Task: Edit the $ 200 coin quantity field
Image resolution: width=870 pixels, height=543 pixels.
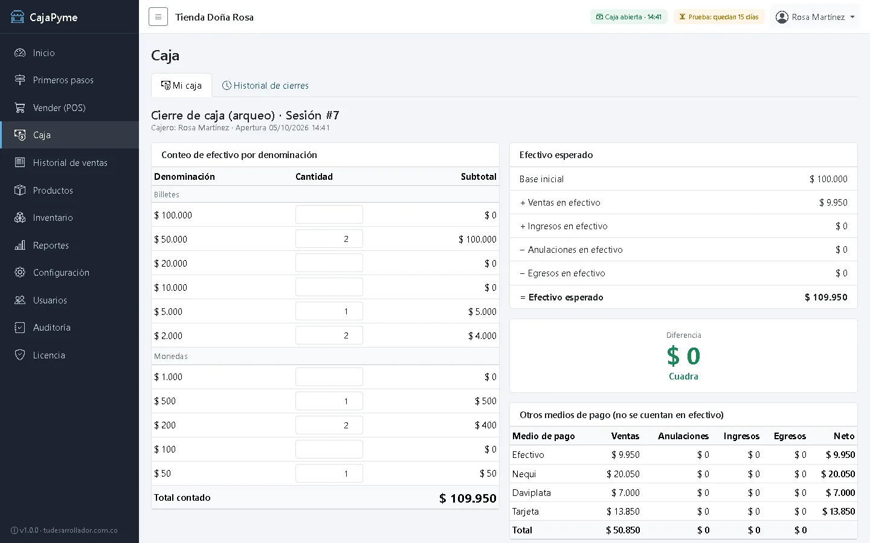Action: click(329, 425)
